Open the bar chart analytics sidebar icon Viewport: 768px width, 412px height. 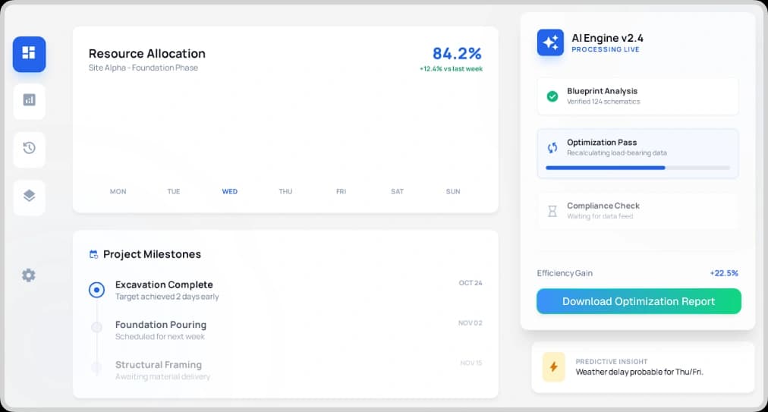click(x=30, y=101)
